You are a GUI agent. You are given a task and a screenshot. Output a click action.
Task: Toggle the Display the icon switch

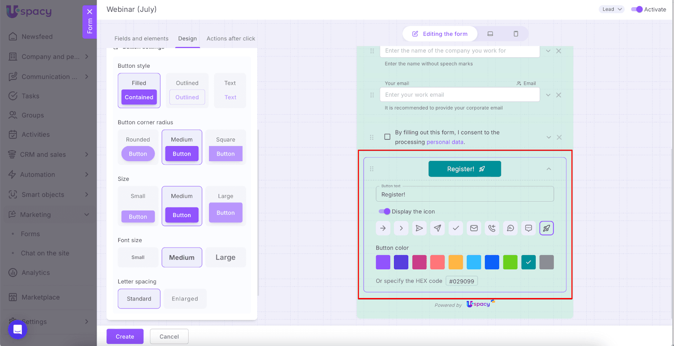pyautogui.click(x=384, y=211)
